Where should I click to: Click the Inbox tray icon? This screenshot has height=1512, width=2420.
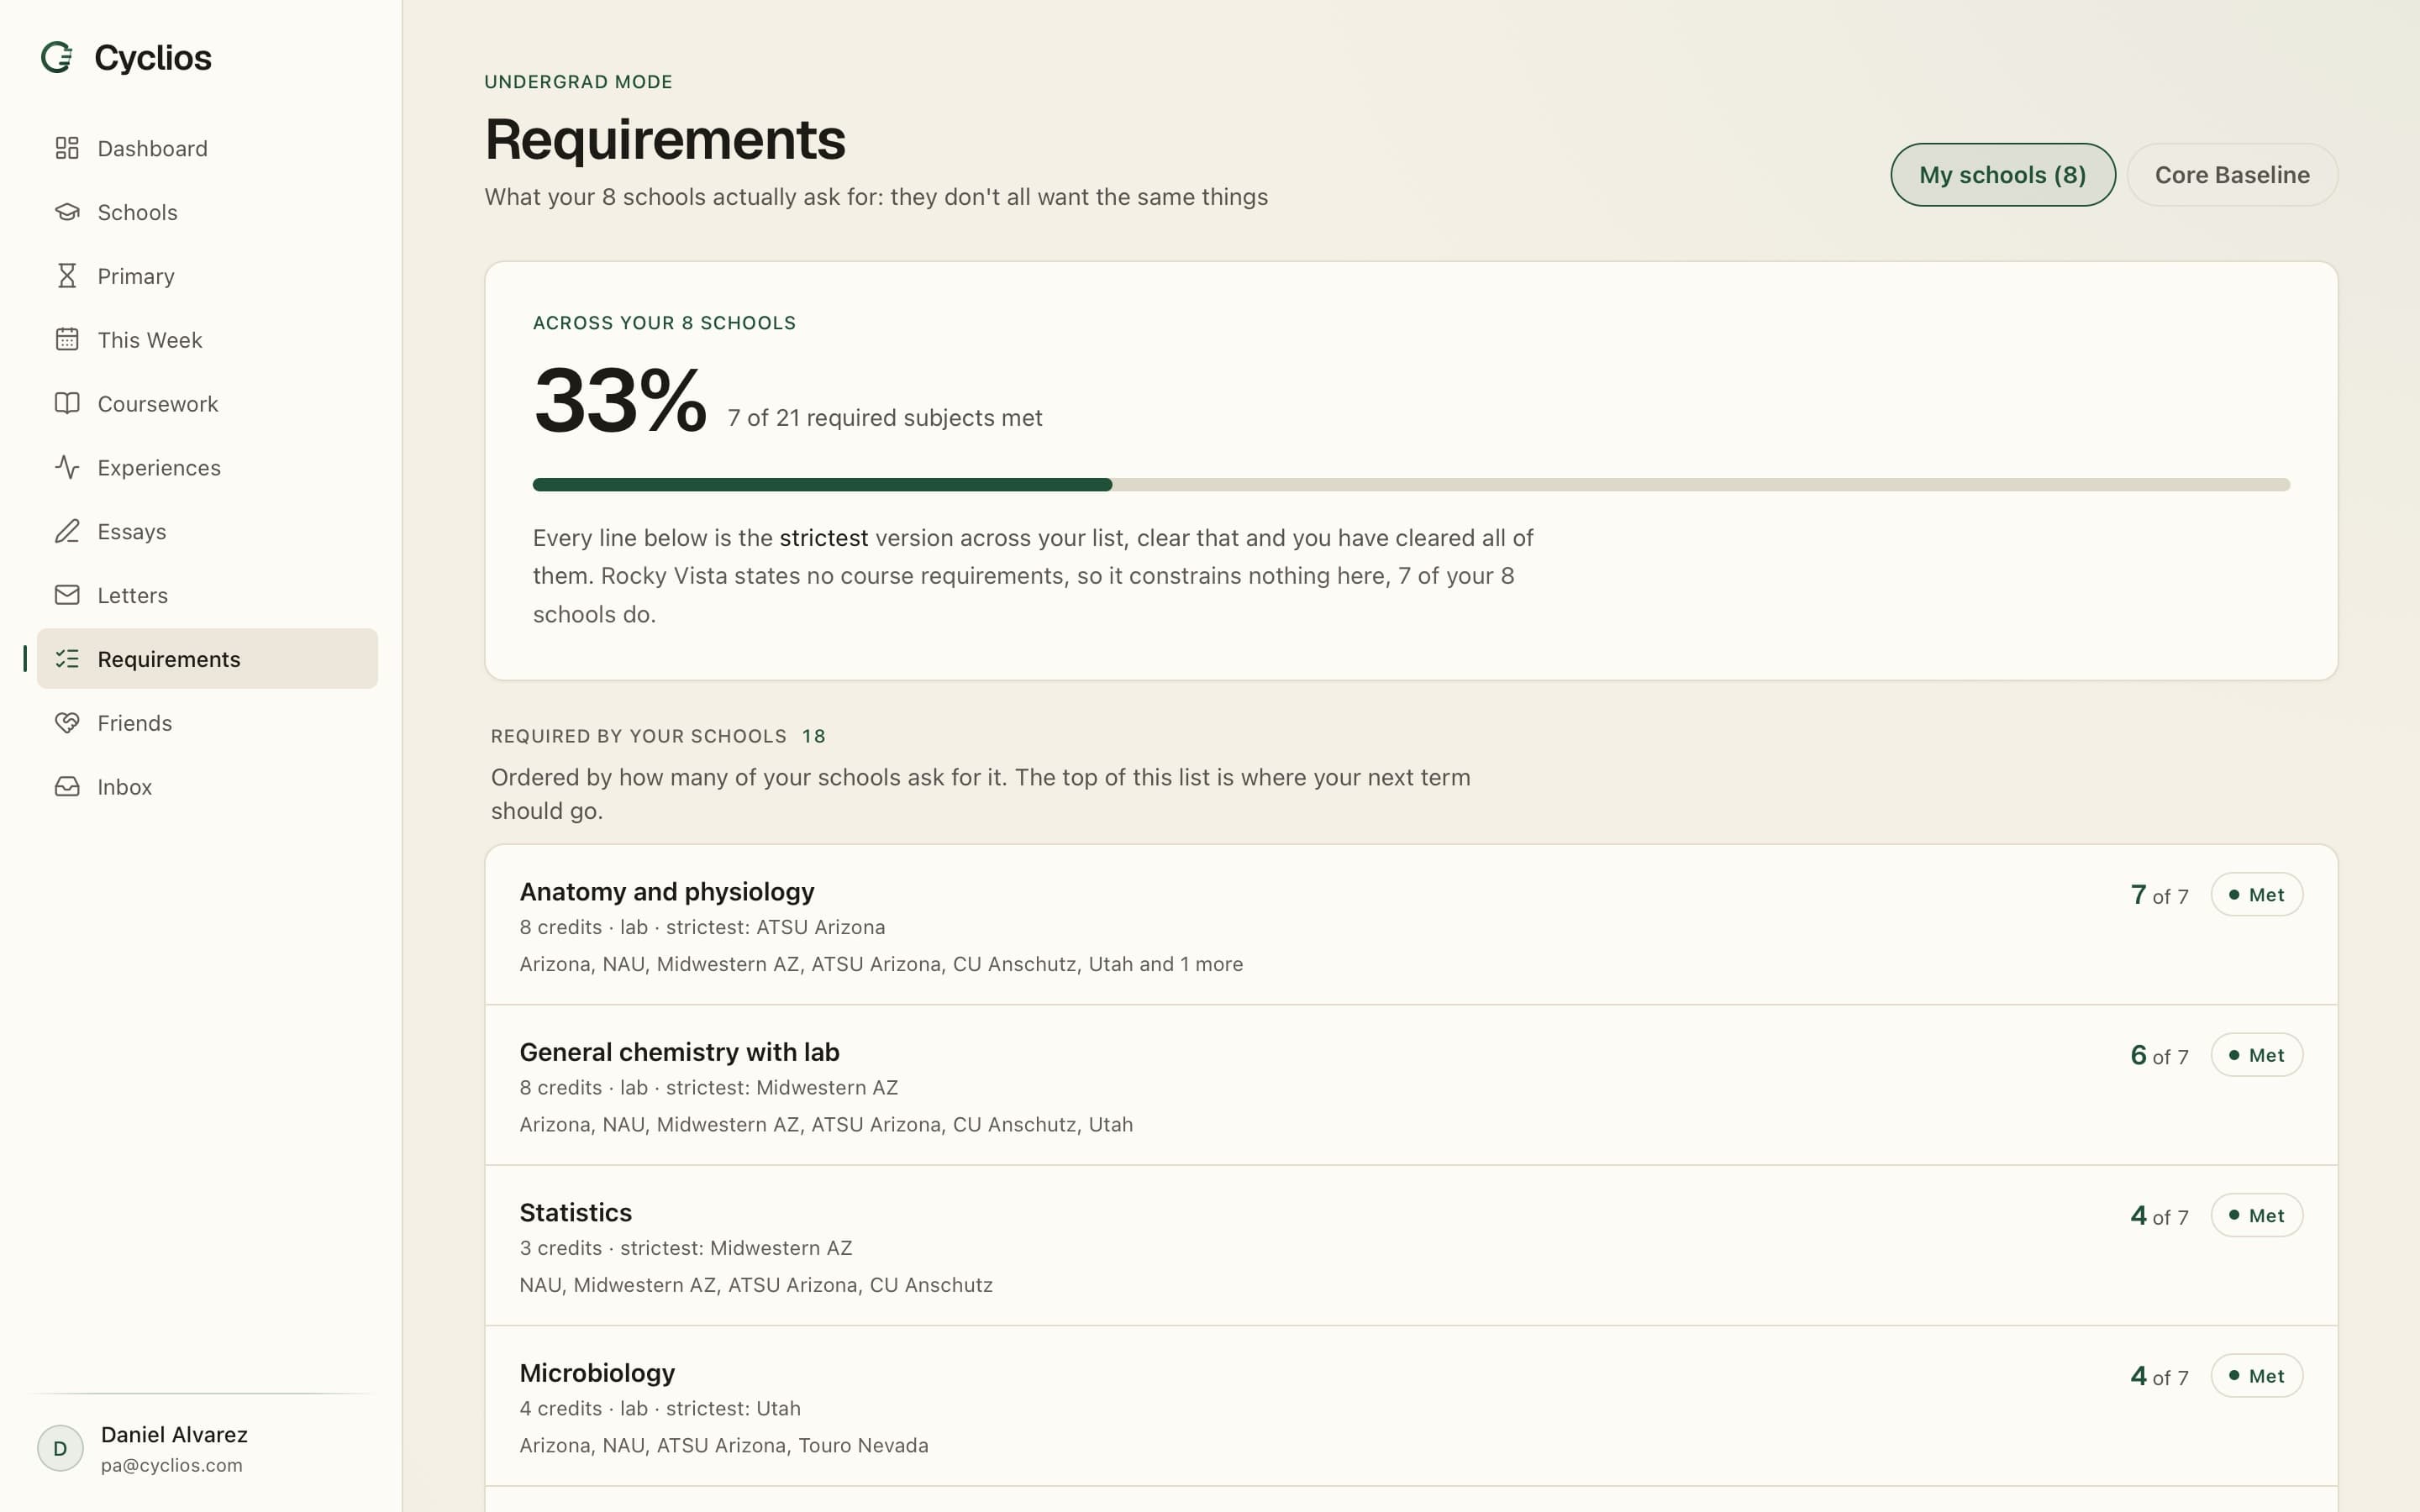tap(67, 787)
